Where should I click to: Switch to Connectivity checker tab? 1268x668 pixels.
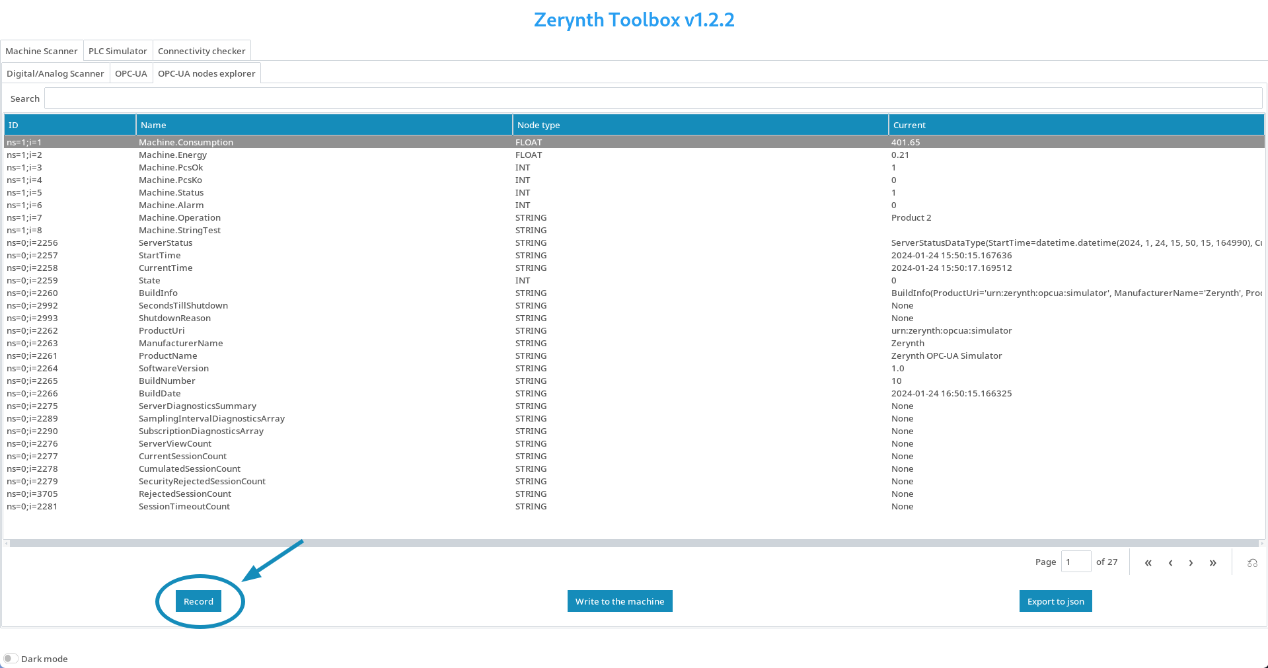click(202, 51)
